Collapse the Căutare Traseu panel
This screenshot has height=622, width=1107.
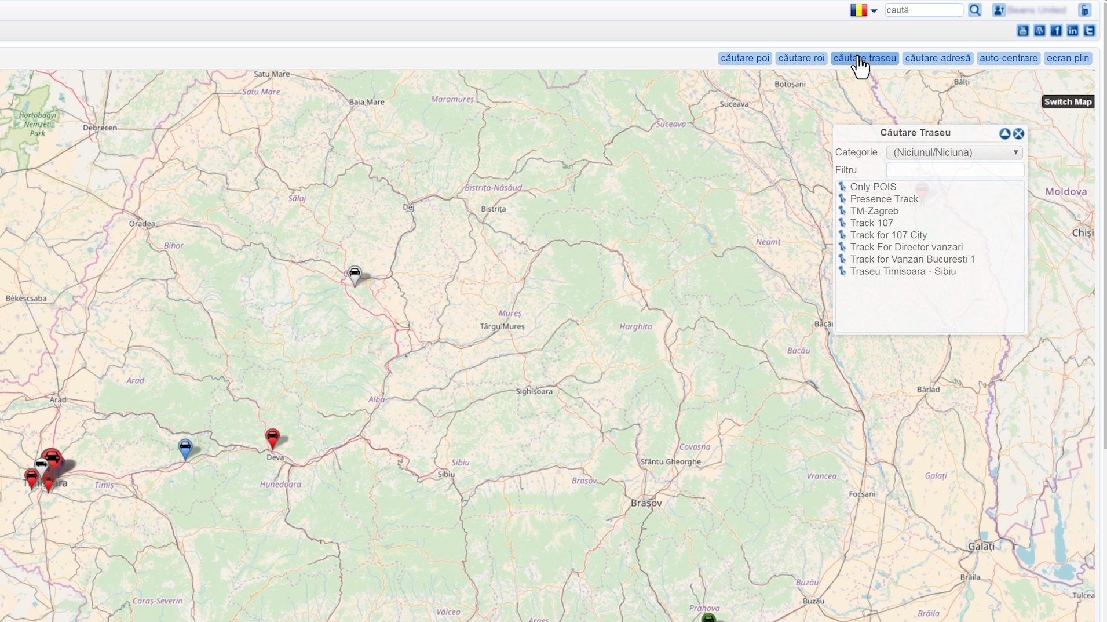tap(1004, 134)
